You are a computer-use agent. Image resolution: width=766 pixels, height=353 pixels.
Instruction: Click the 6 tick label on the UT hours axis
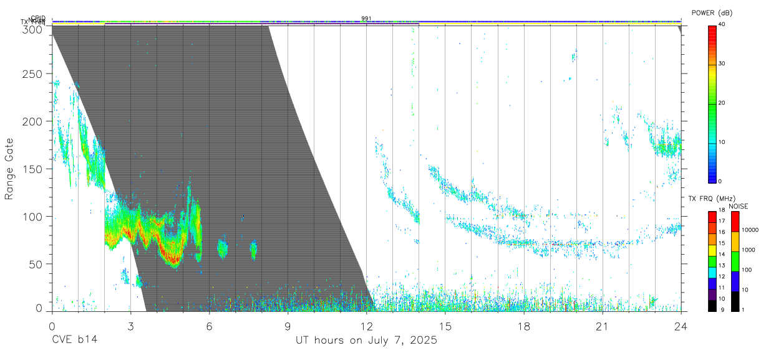click(x=209, y=326)
